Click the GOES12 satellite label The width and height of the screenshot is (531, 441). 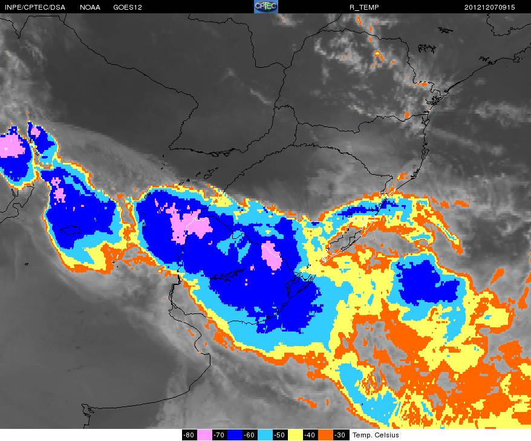(x=128, y=7)
